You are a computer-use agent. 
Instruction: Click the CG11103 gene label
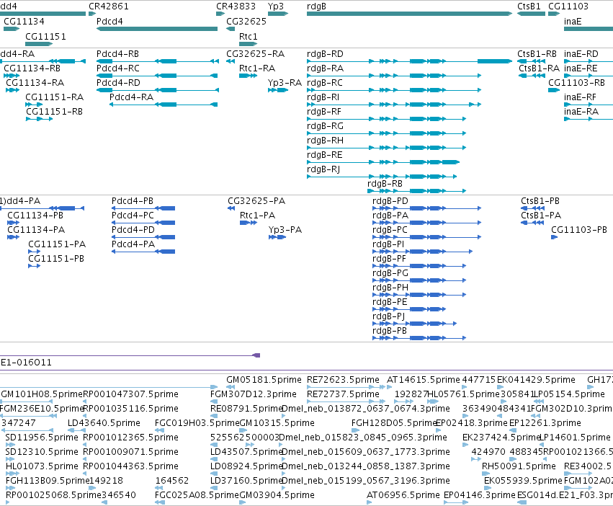[568, 6]
